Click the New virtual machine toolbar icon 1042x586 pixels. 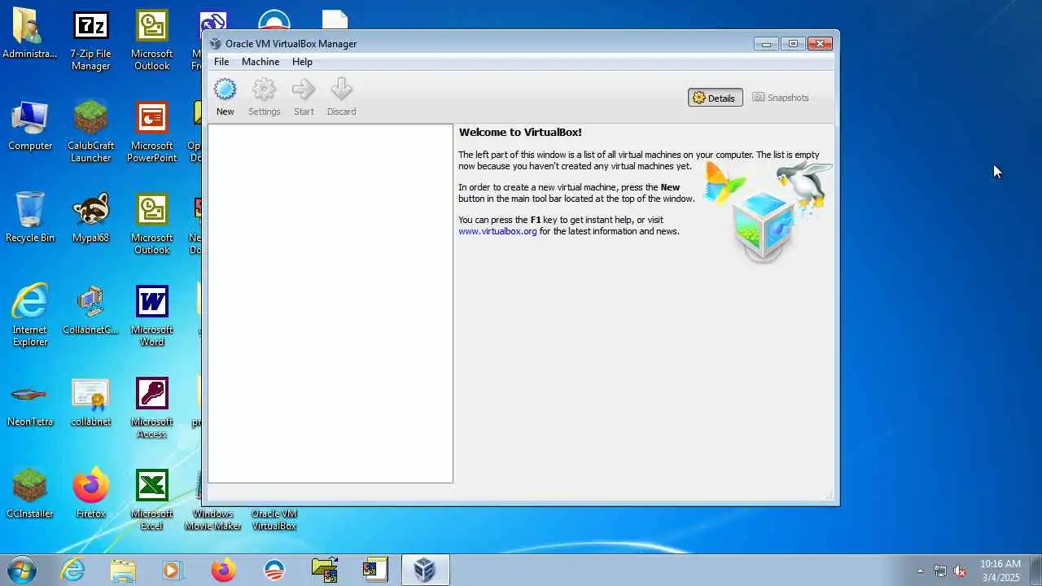click(x=225, y=97)
